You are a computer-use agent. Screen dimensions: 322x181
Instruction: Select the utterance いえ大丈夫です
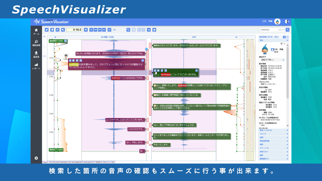pos(137,129)
